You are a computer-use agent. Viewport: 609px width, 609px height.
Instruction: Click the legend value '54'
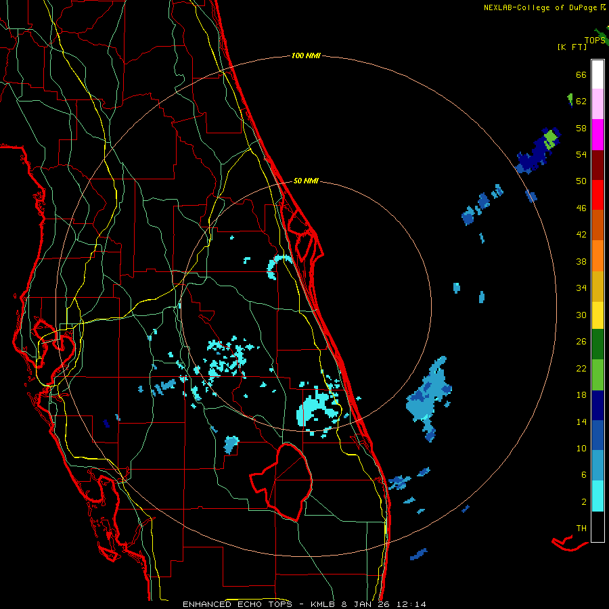point(581,154)
